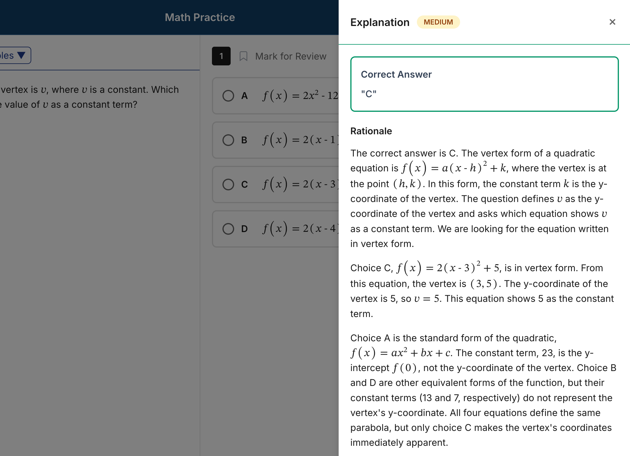Click Mark for Review
Image resolution: width=630 pixels, height=456 pixels.
tap(290, 56)
